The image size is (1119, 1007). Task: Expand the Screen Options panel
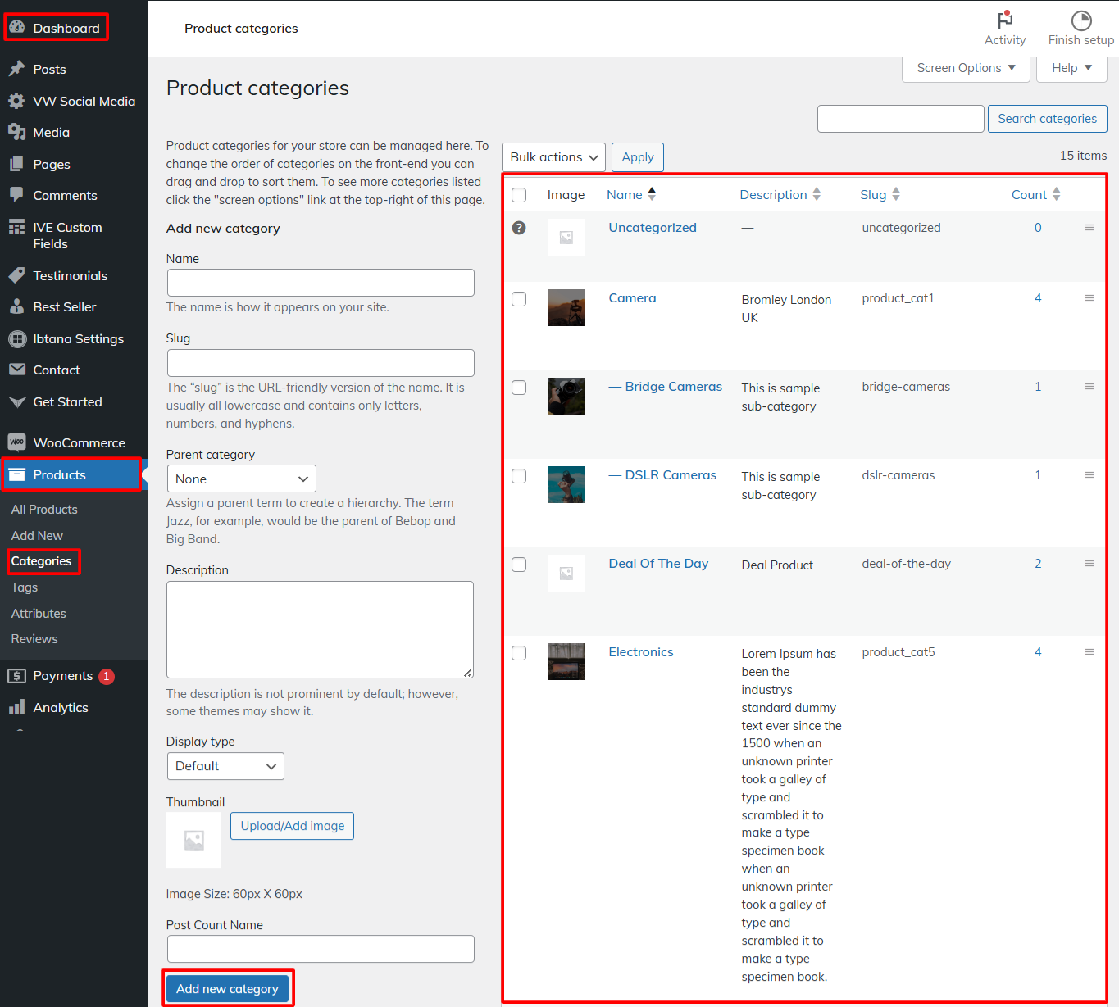(965, 68)
